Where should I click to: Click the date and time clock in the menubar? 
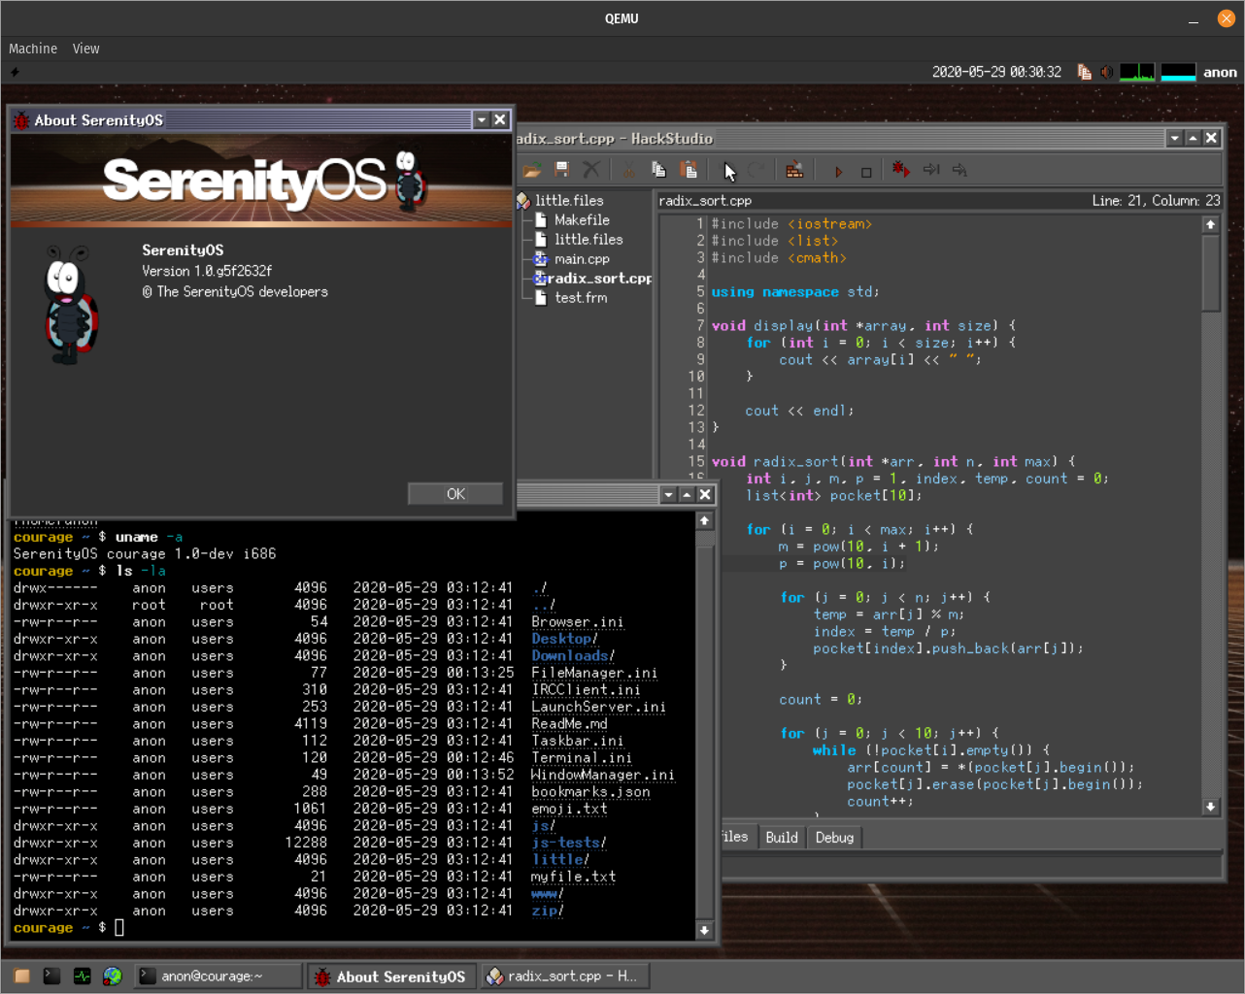click(x=996, y=72)
